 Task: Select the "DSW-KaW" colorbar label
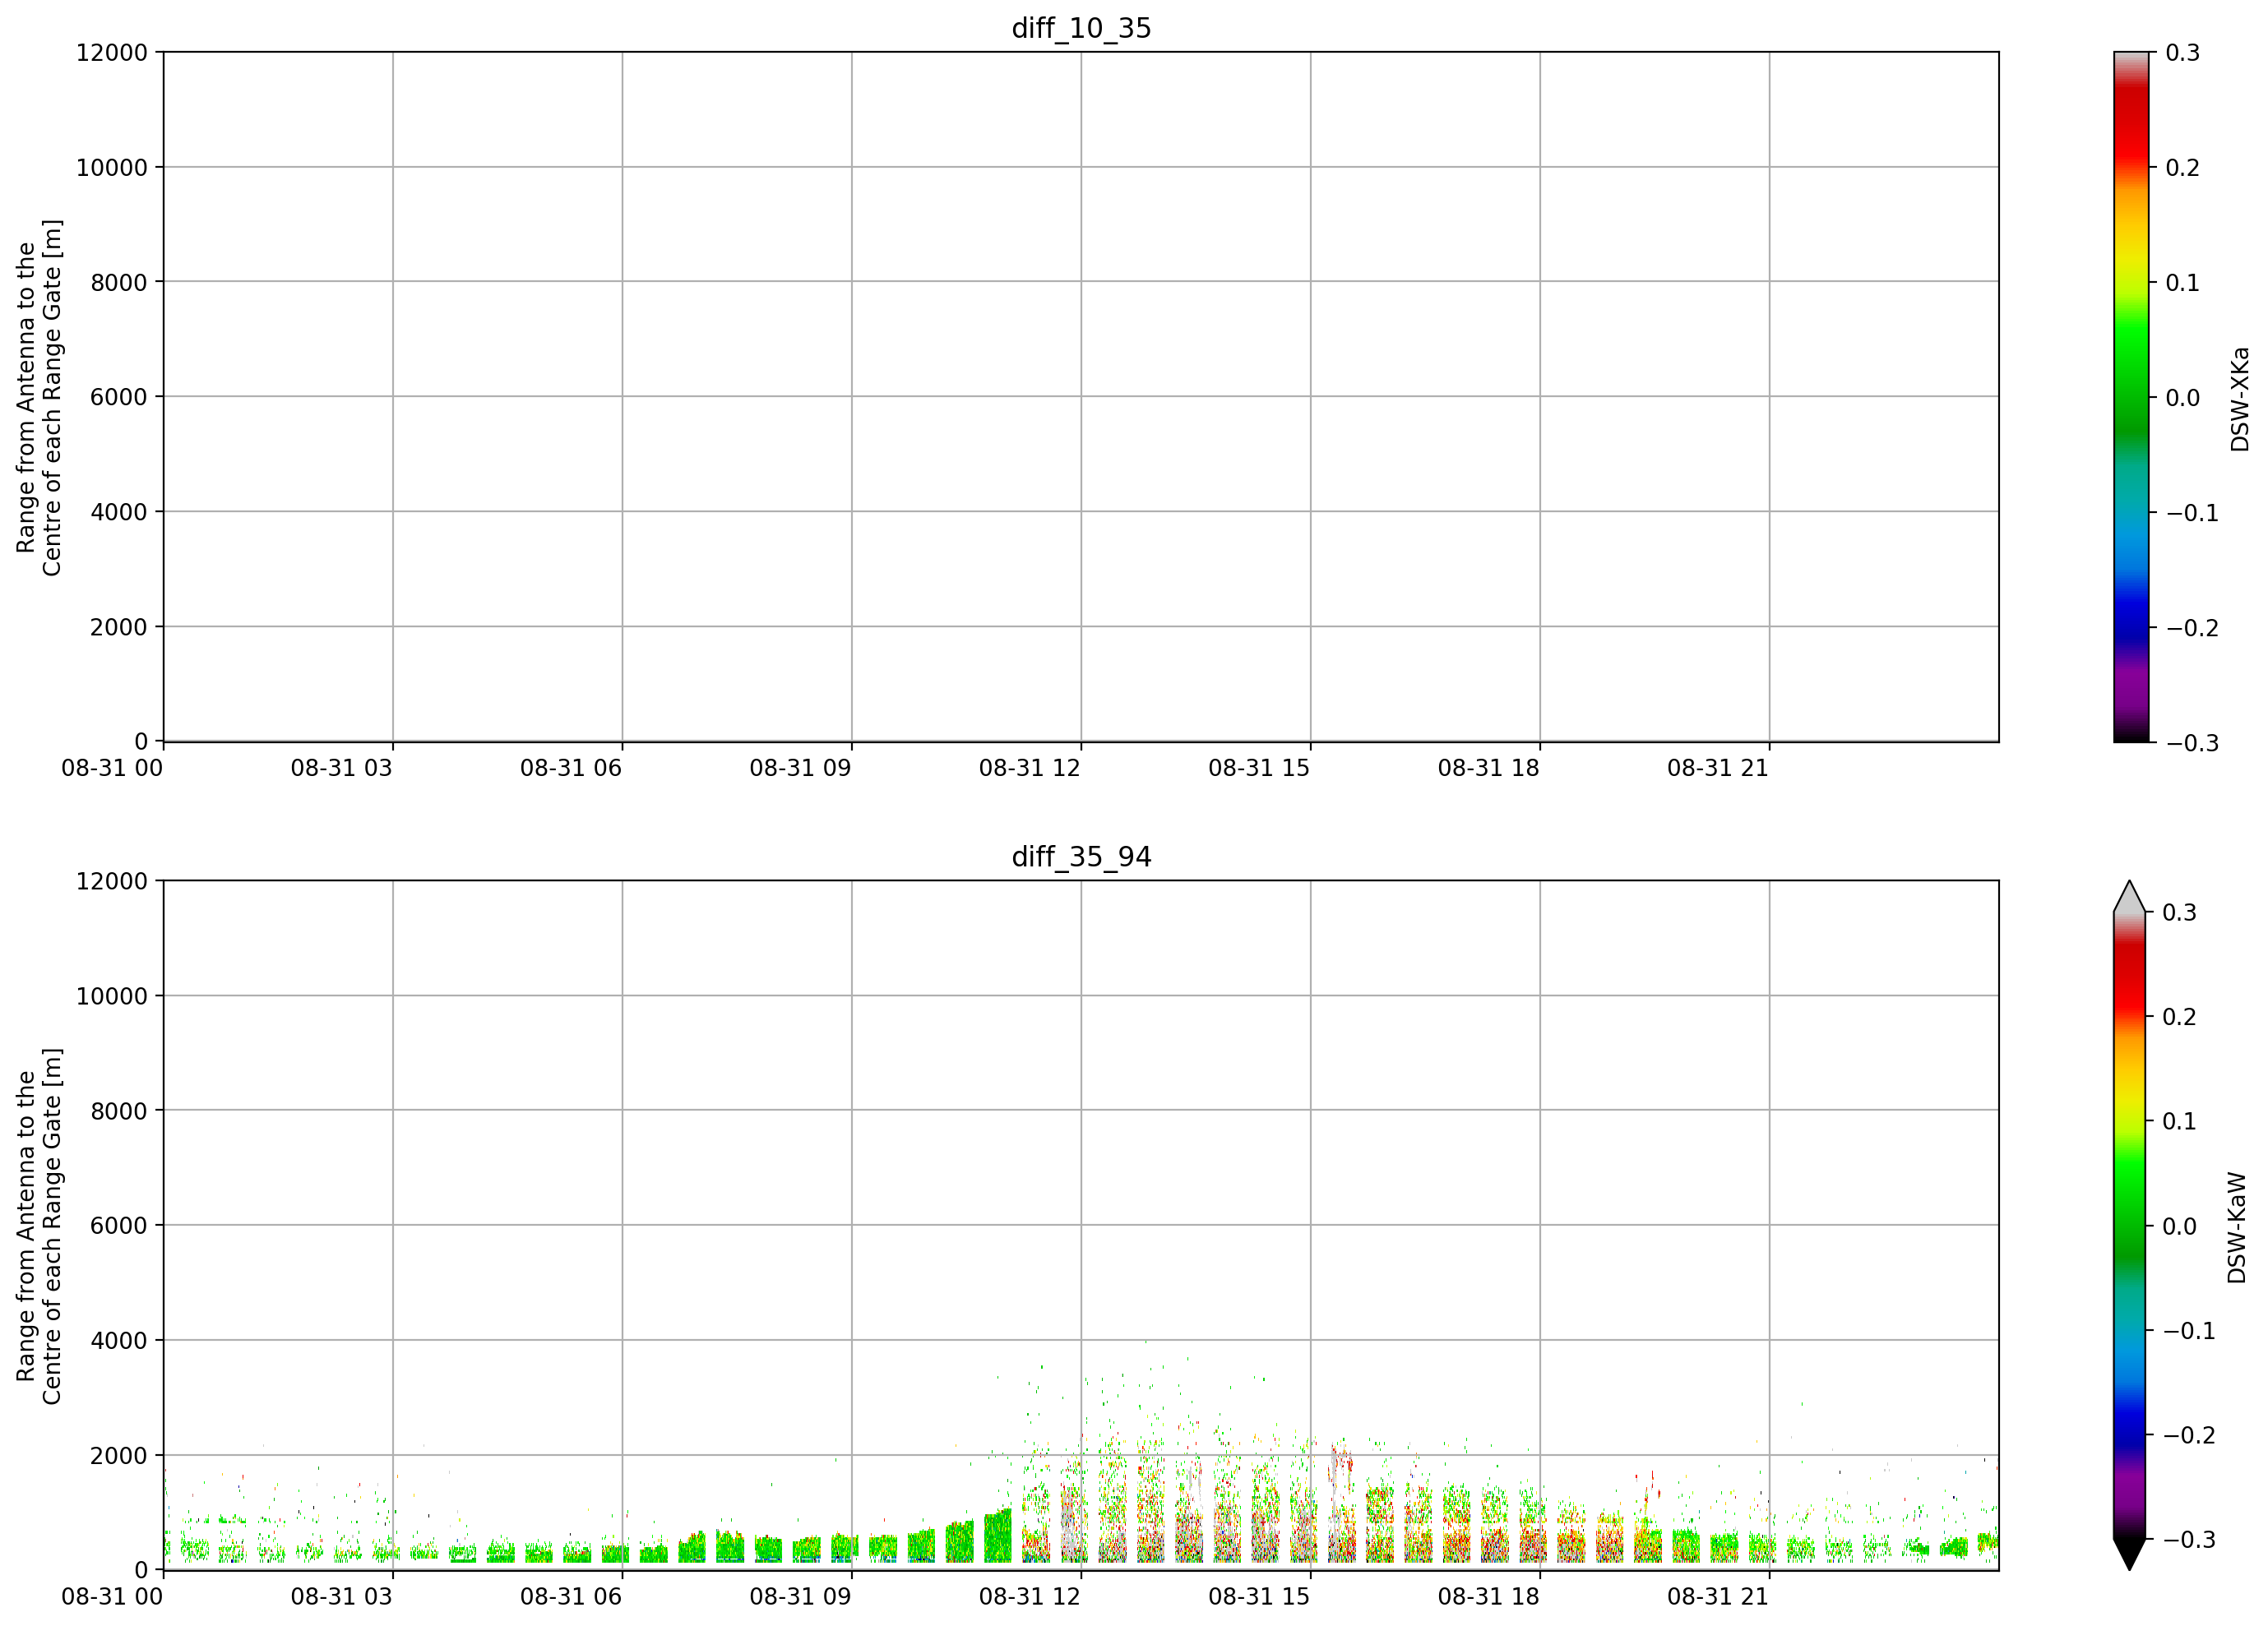click(x=2237, y=1227)
